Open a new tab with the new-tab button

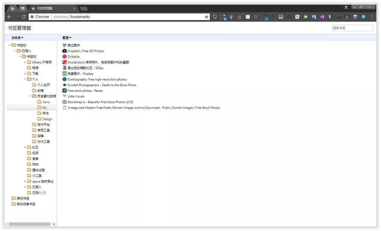tap(84, 9)
